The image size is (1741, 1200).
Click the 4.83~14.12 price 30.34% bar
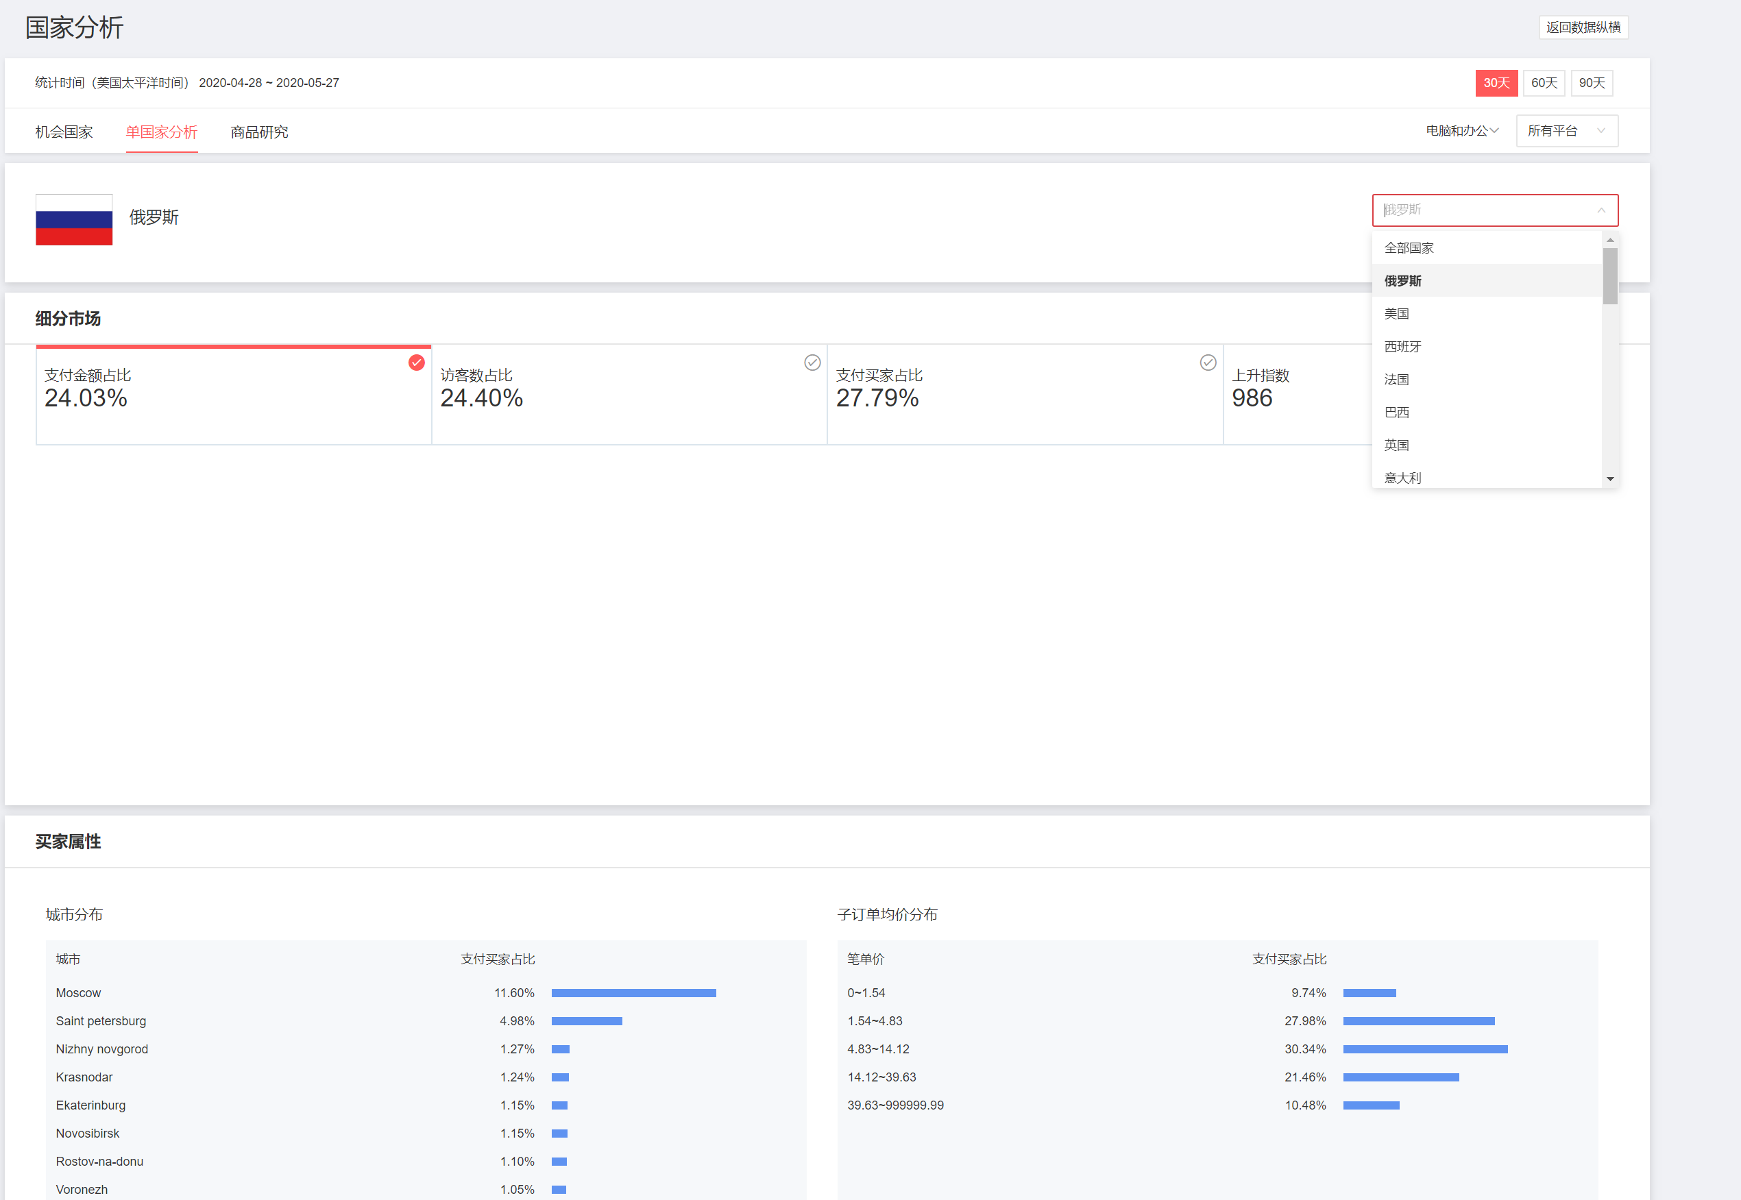(x=1425, y=1049)
